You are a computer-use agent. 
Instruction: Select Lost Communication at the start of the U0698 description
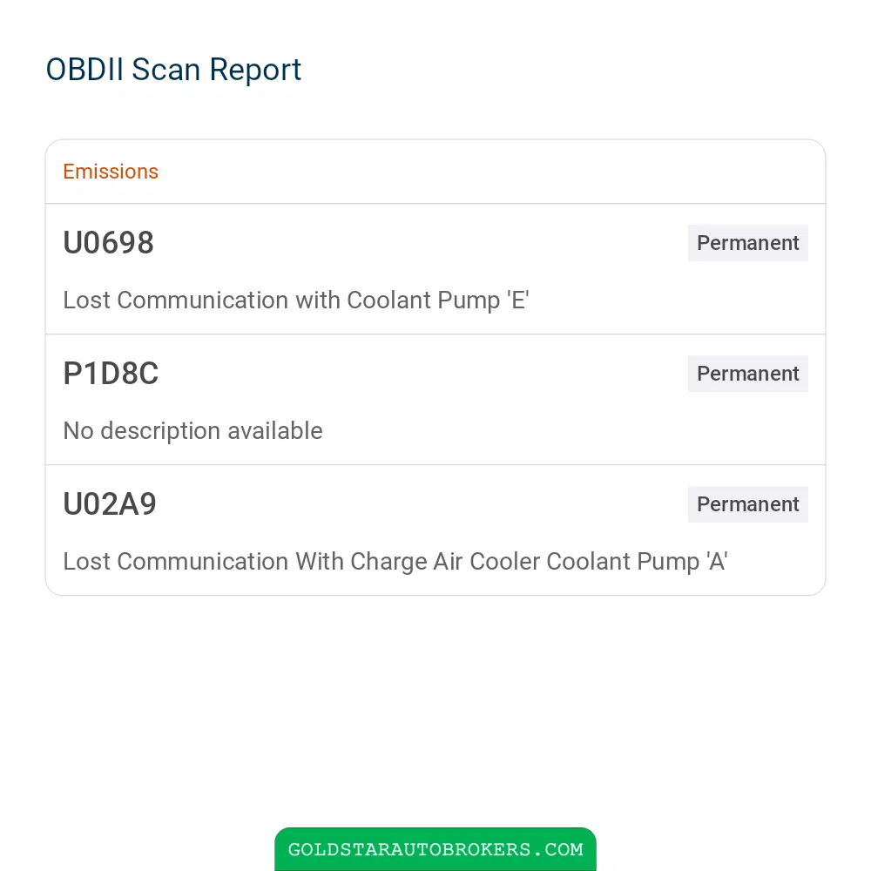176,300
